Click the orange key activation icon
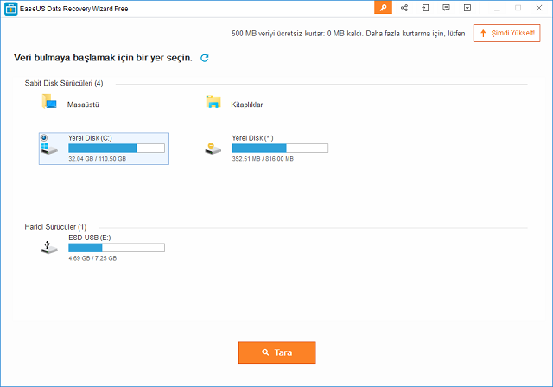Screen dimensions: 553x387 [x=384, y=8]
